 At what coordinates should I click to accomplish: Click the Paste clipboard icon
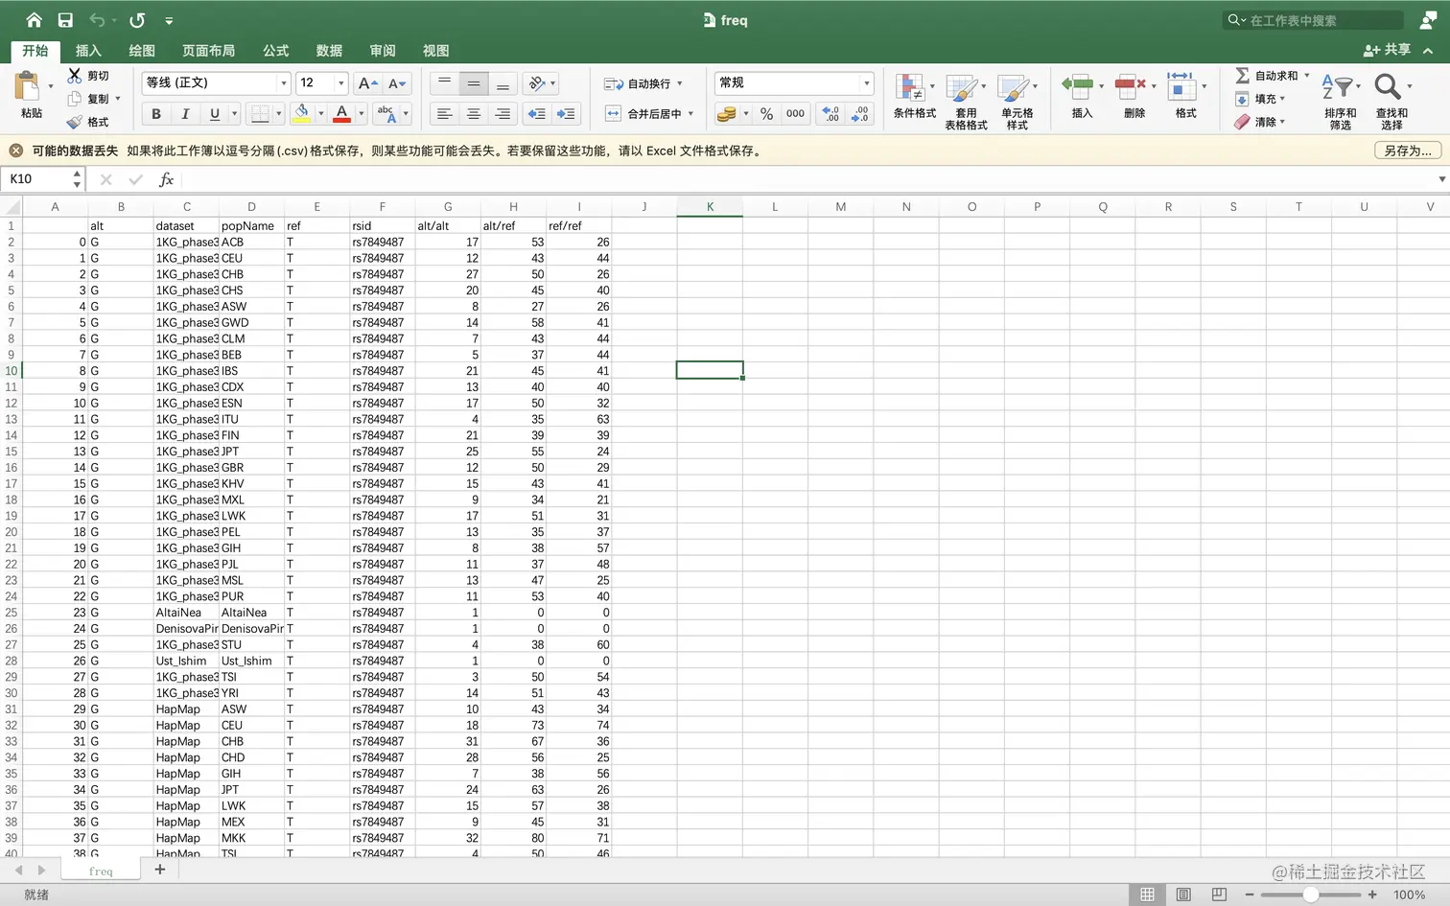(x=28, y=87)
